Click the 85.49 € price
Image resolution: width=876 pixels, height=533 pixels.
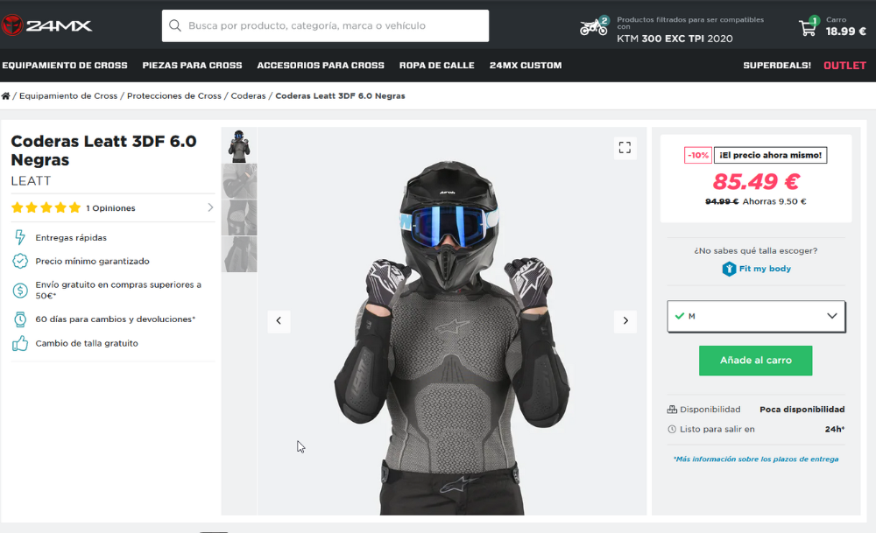click(x=755, y=181)
